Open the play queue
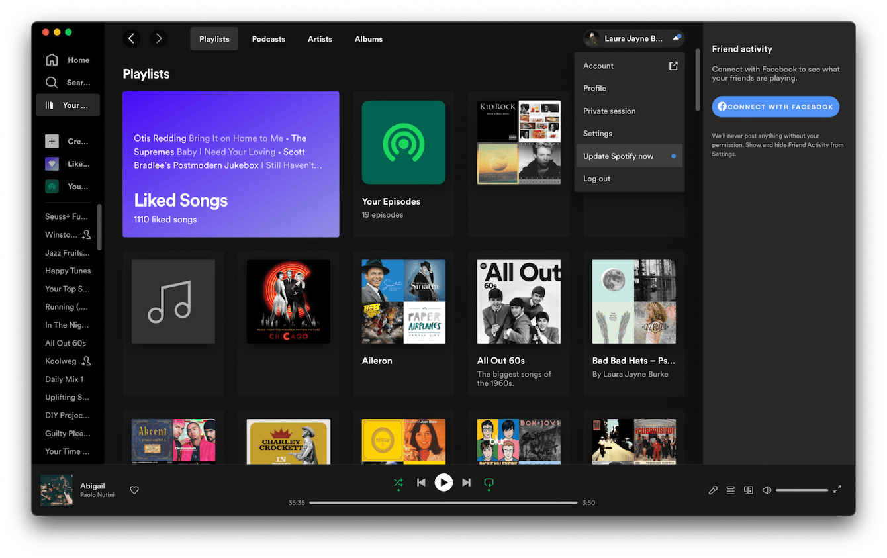 pos(731,490)
